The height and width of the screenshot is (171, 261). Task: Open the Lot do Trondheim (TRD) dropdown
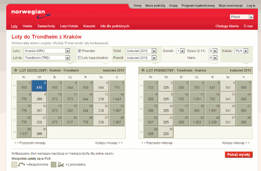[x=47, y=58]
